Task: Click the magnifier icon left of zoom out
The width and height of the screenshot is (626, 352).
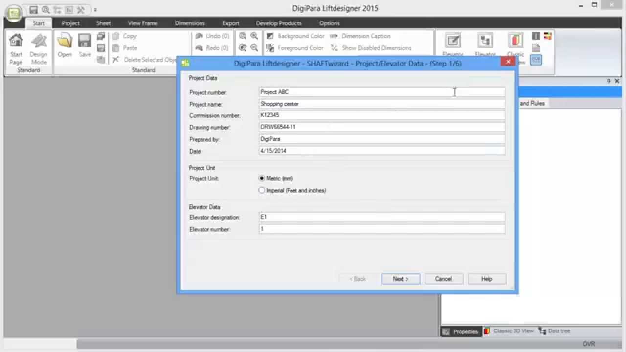Action: tap(243, 48)
